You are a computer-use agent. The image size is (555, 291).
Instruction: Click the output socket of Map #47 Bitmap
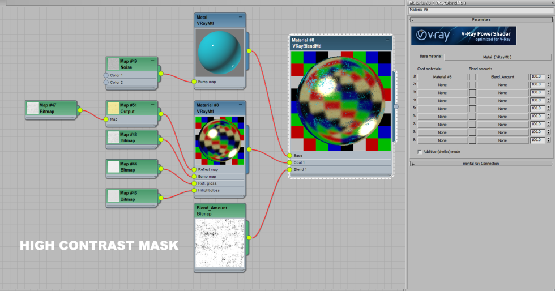80,110
